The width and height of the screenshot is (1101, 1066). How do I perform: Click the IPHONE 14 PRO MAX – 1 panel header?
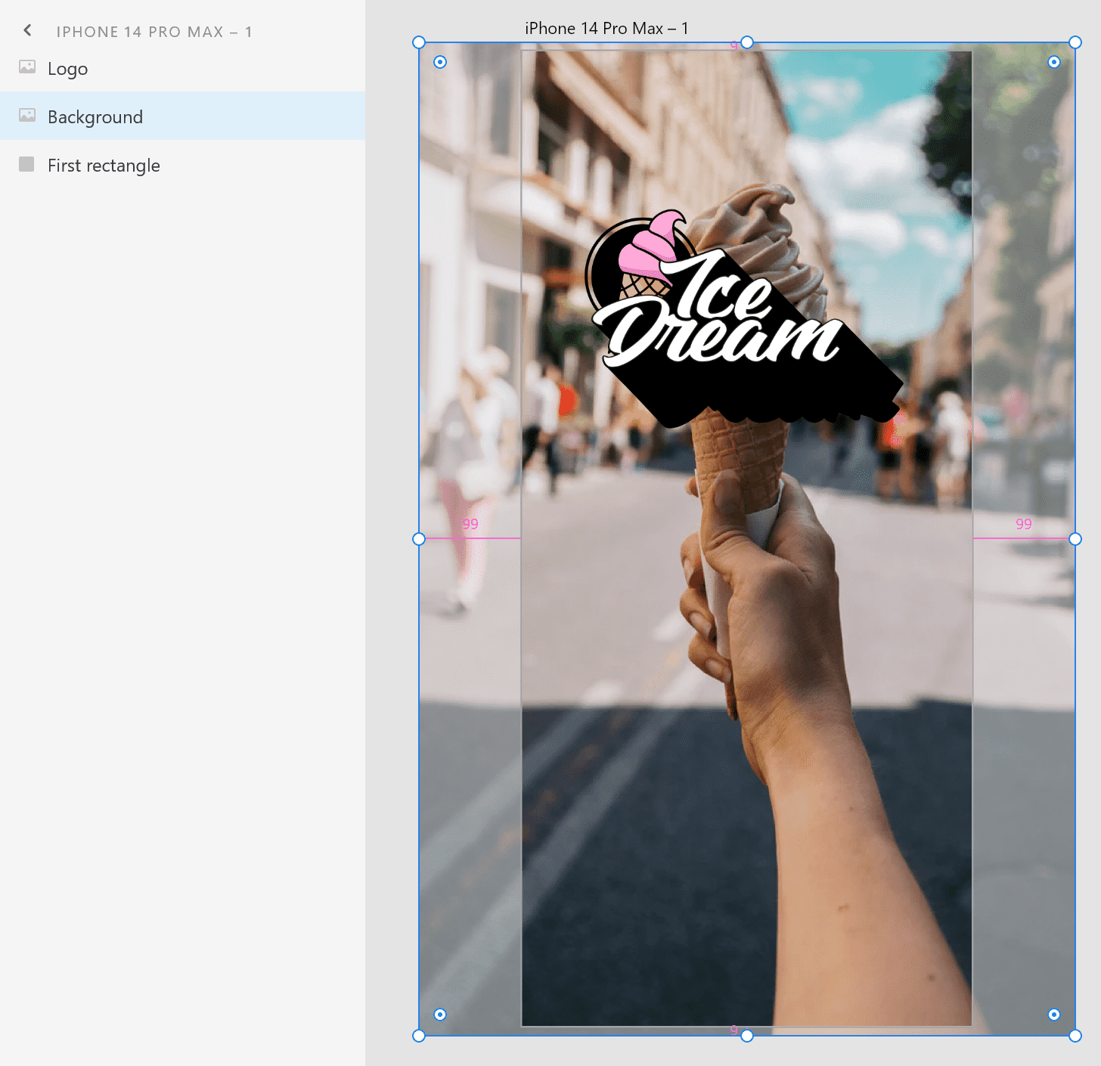154,32
